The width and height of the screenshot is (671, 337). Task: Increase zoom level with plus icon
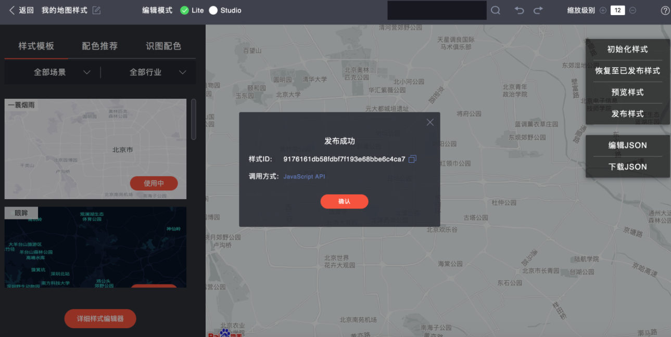point(603,10)
